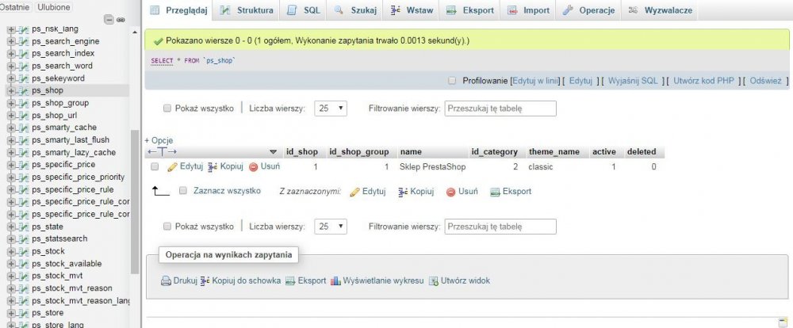Click the bottom-right console corner icon
The width and height of the screenshot is (793, 328).
coord(783,322)
